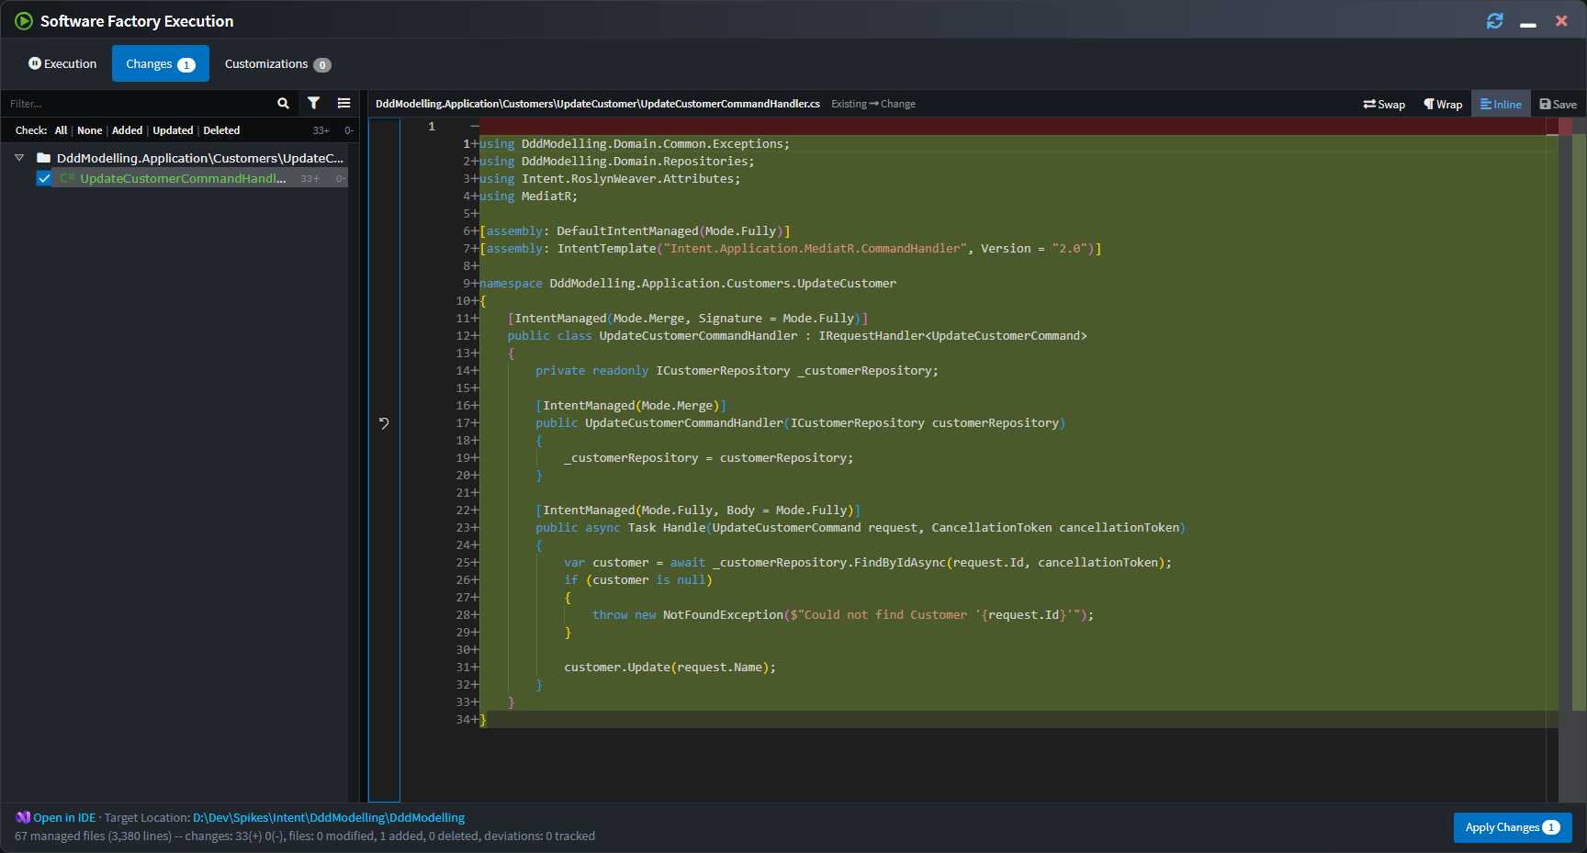Open the project in IDE

pos(63,817)
